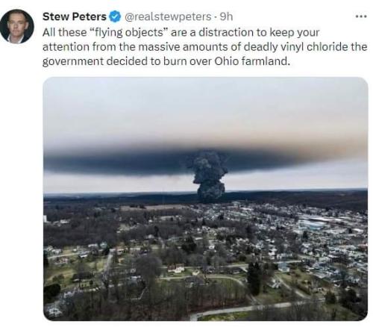Click the word "government" in the tweet
This screenshot has height=327, width=373.
73,61
